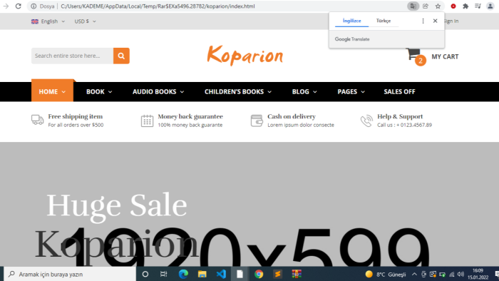
Task: Open the Chrome profile avatar
Action: pyautogui.click(x=490, y=6)
